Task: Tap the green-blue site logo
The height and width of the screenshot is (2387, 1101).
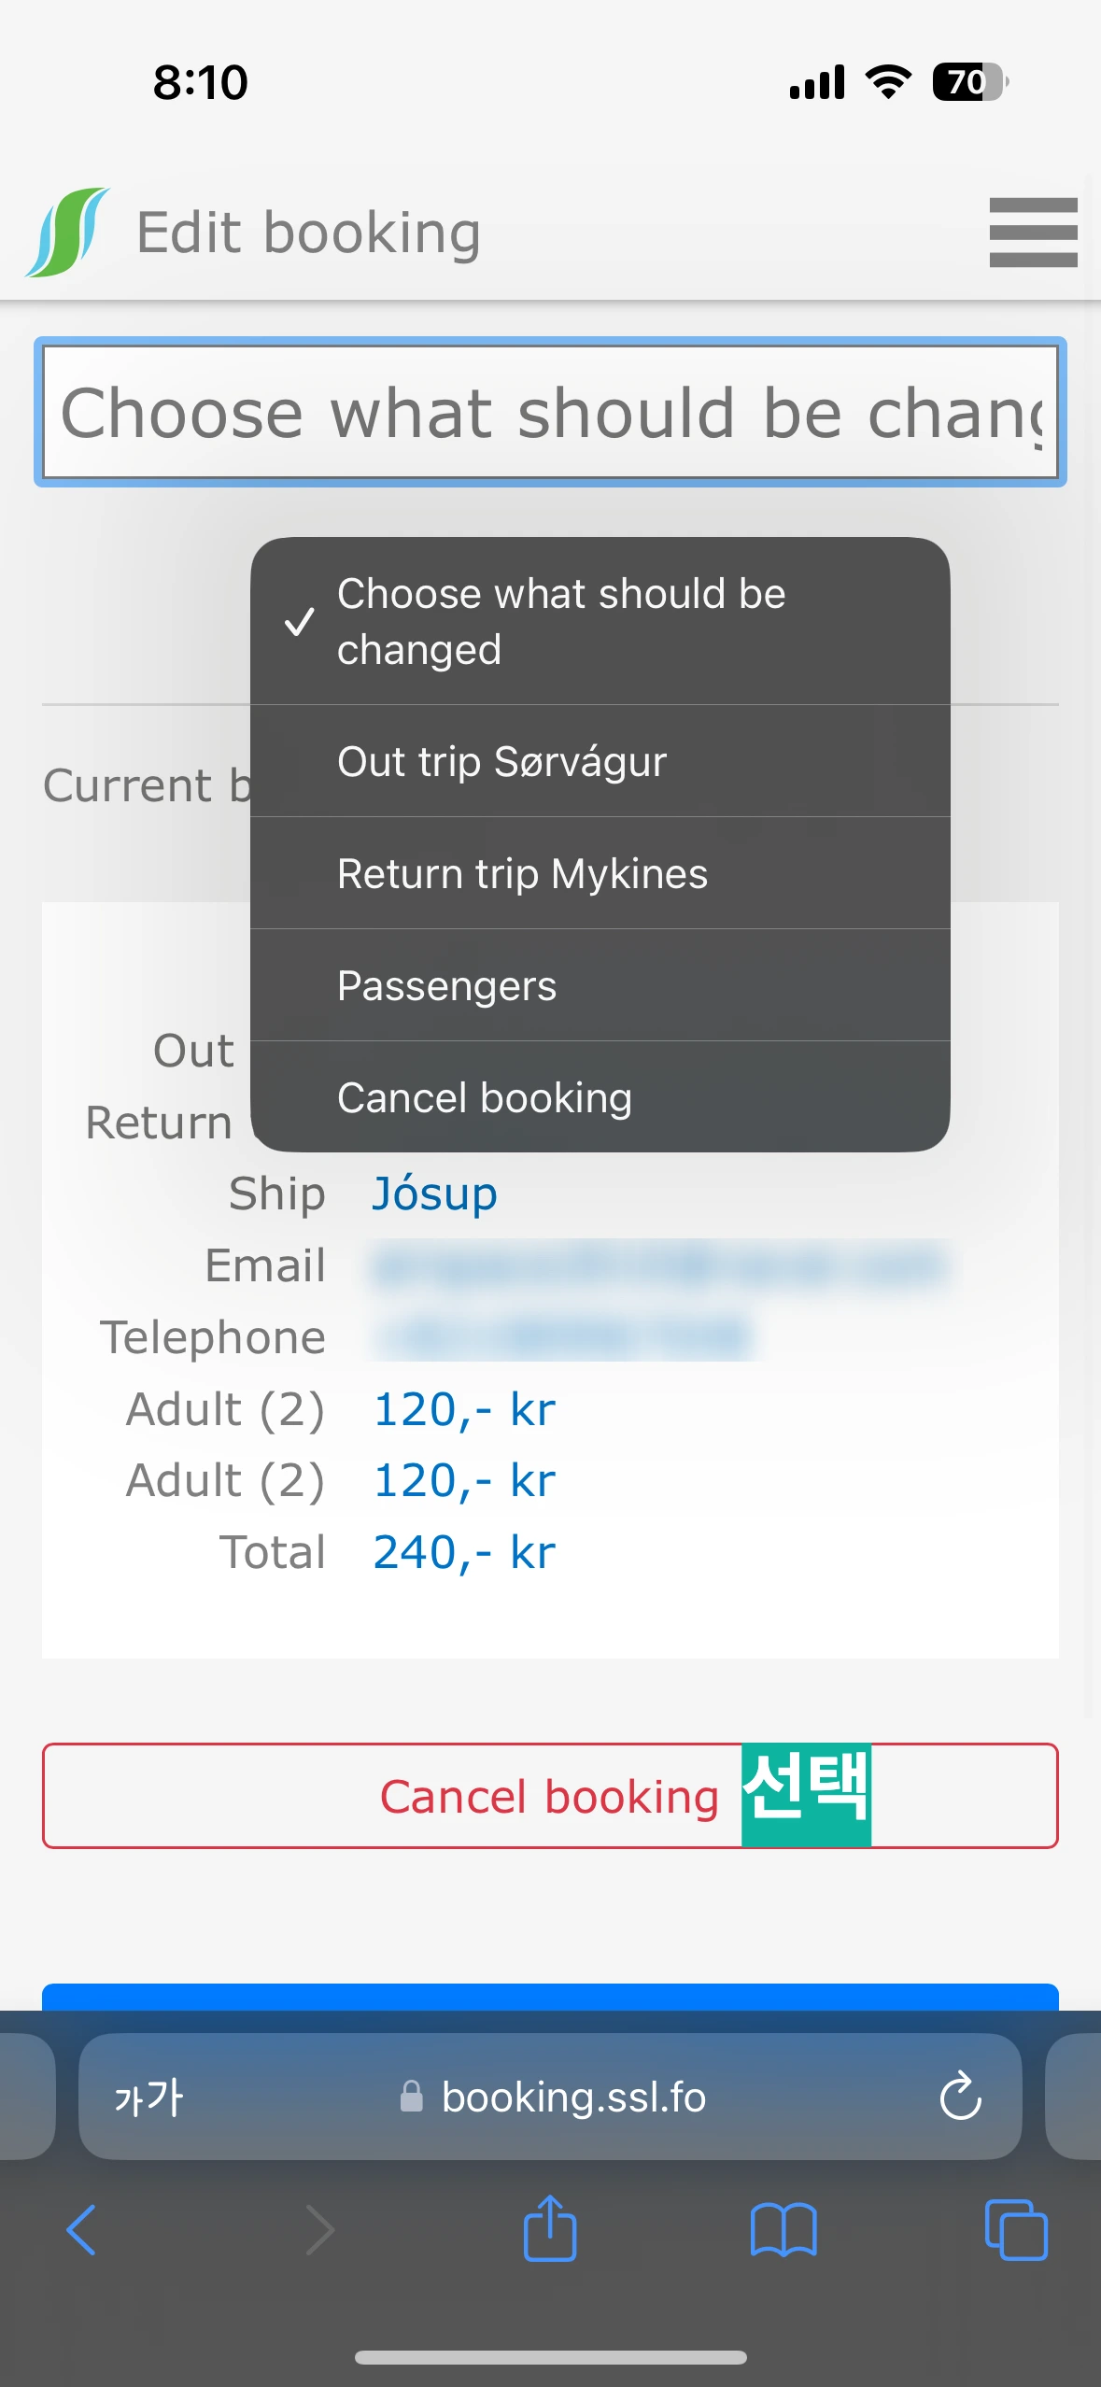Action: [x=67, y=233]
